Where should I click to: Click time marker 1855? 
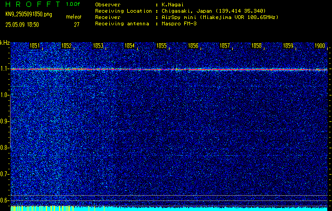pyautogui.click(x=162, y=46)
